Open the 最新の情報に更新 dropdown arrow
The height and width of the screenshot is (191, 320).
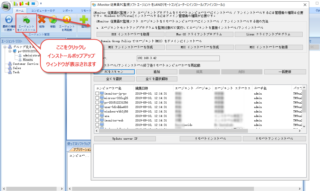pyautogui.click(x=13, y=30)
